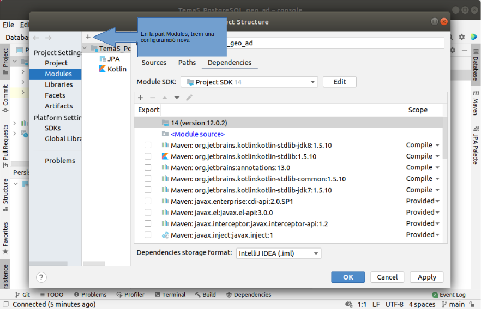Add a new module with the plus icon

click(88, 37)
